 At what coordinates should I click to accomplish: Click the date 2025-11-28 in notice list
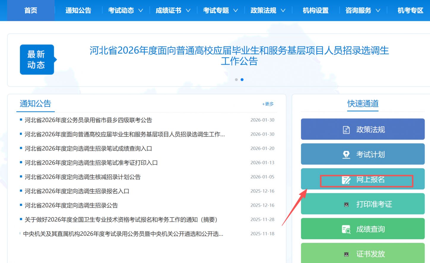pyautogui.click(x=262, y=220)
